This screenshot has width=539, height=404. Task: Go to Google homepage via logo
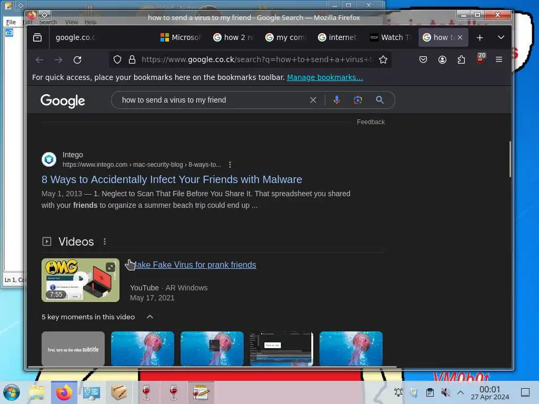pos(63,101)
